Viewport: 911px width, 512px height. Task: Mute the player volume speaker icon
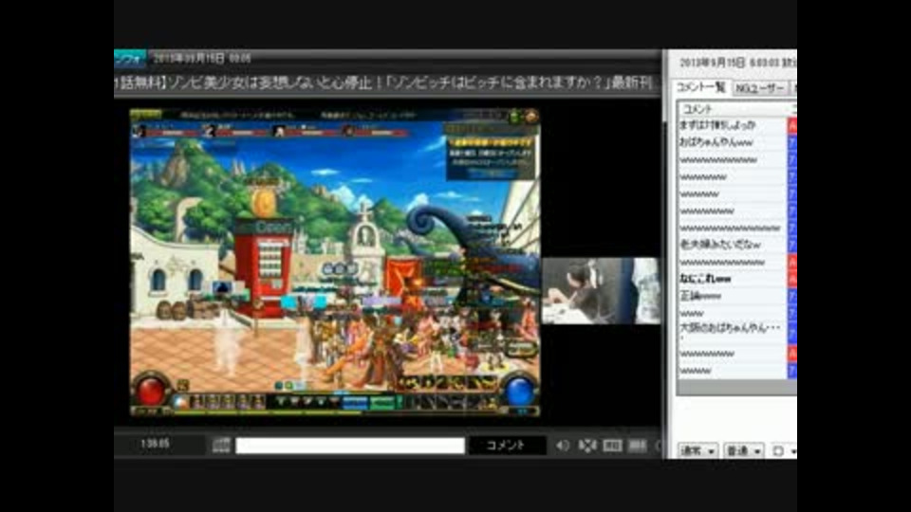pos(563,446)
